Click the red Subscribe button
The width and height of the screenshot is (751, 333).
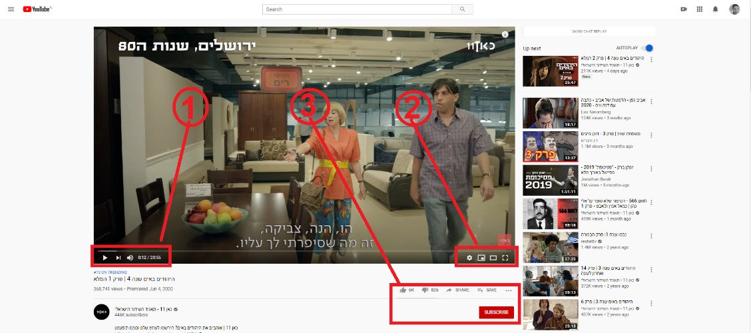point(496,312)
